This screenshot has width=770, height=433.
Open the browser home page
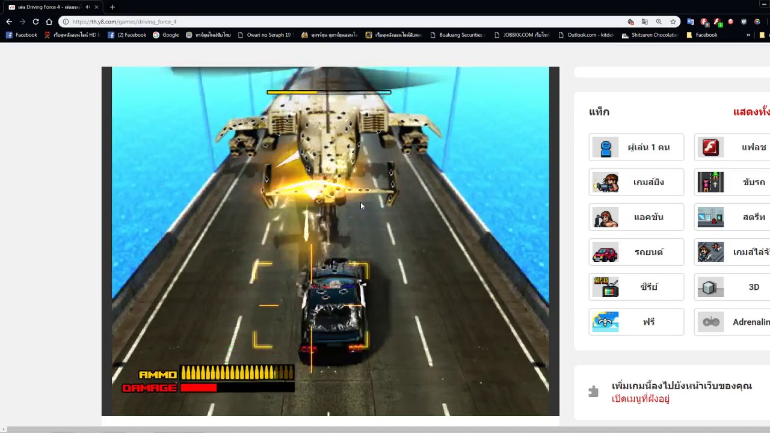[x=49, y=22]
